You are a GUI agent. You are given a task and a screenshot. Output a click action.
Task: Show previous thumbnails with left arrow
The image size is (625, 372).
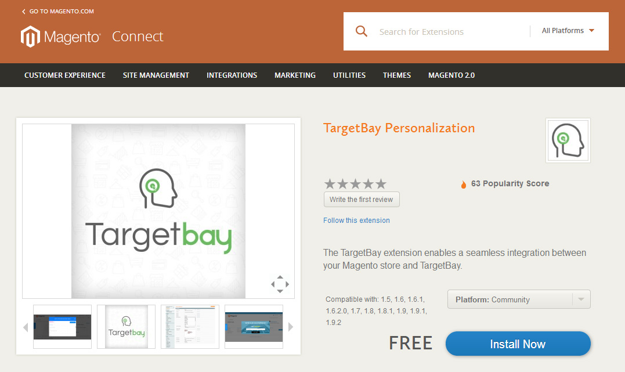26,327
